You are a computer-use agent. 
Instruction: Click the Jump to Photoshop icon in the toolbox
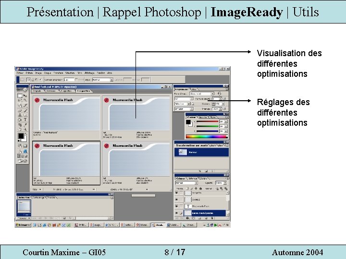click(23, 161)
